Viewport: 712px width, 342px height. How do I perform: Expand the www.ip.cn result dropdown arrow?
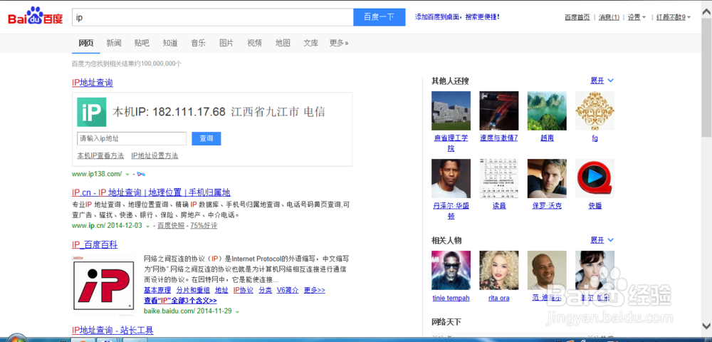pyautogui.click(x=147, y=226)
